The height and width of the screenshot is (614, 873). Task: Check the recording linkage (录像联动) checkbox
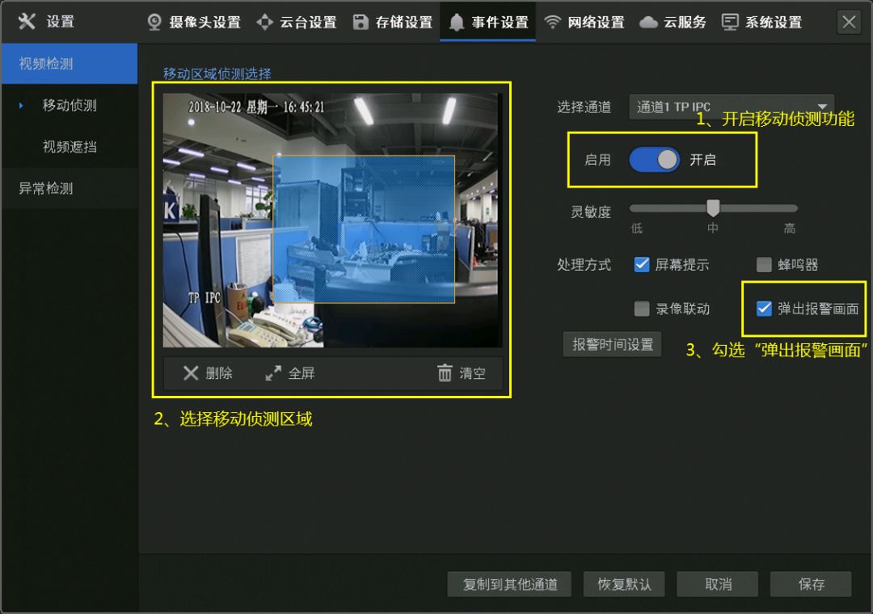pyautogui.click(x=642, y=309)
